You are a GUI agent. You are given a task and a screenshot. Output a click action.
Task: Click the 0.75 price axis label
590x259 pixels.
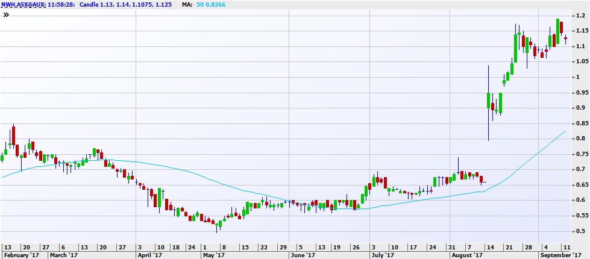(582, 154)
